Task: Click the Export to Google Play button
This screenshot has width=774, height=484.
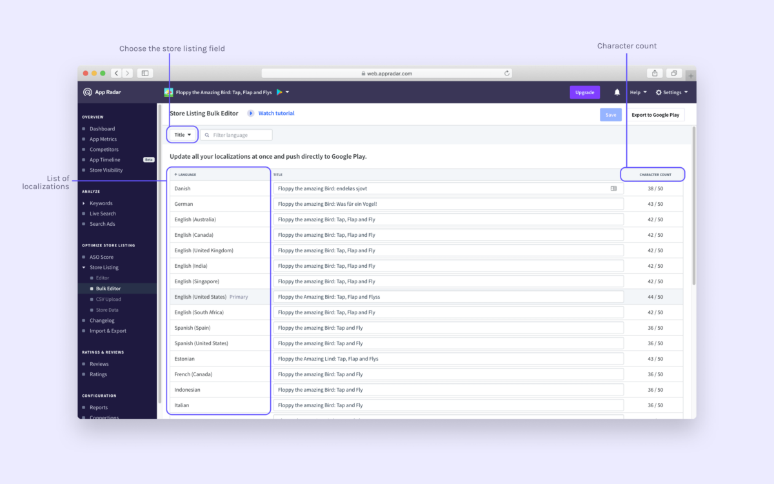Action: [x=655, y=114]
